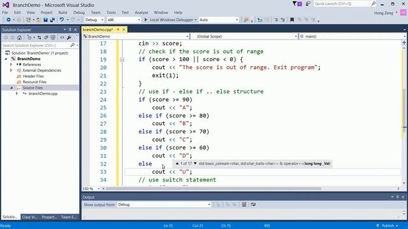Open the File menu
The image size is (408, 229).
coord(5,13)
